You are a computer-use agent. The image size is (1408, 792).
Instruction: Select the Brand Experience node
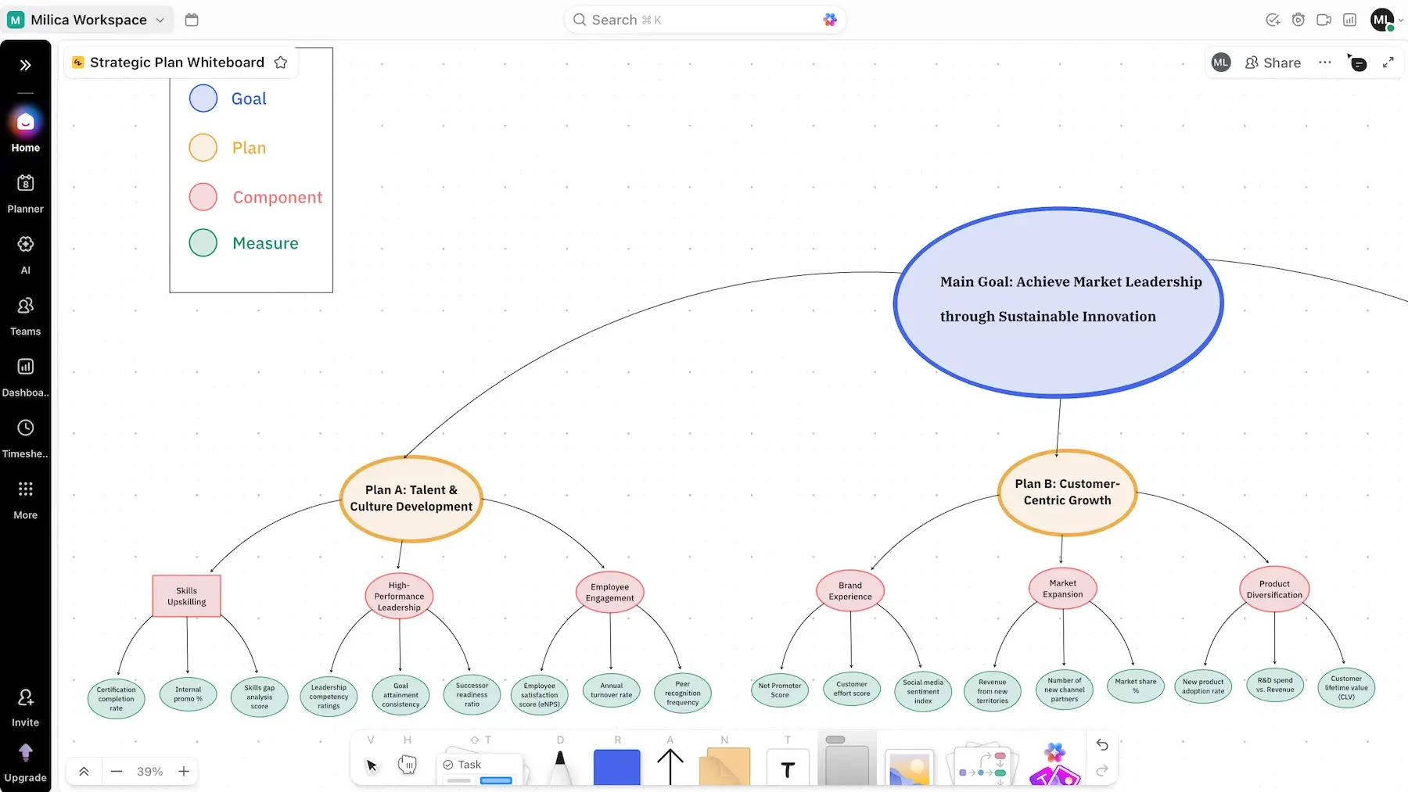click(x=850, y=591)
